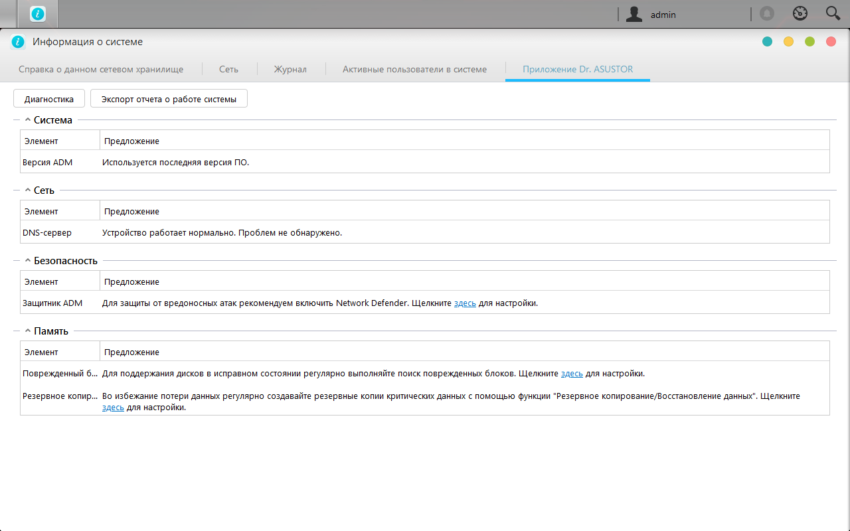This screenshot has height=531, width=850.
Task: Click 'здесь' link in damaged blocks row
Action: 572,374
